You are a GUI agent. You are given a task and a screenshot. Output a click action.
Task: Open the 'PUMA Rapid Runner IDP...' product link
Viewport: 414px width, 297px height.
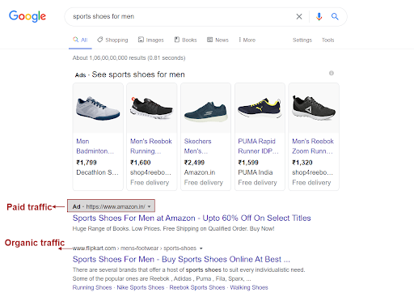pyautogui.click(x=258, y=146)
